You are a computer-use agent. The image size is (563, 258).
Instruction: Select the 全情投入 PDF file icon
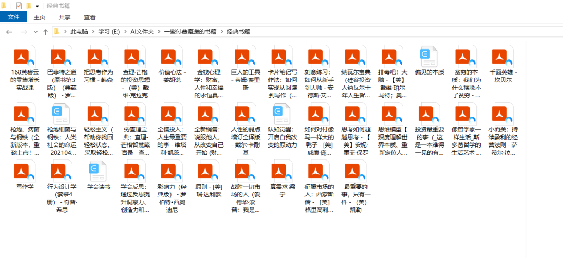click(172, 114)
